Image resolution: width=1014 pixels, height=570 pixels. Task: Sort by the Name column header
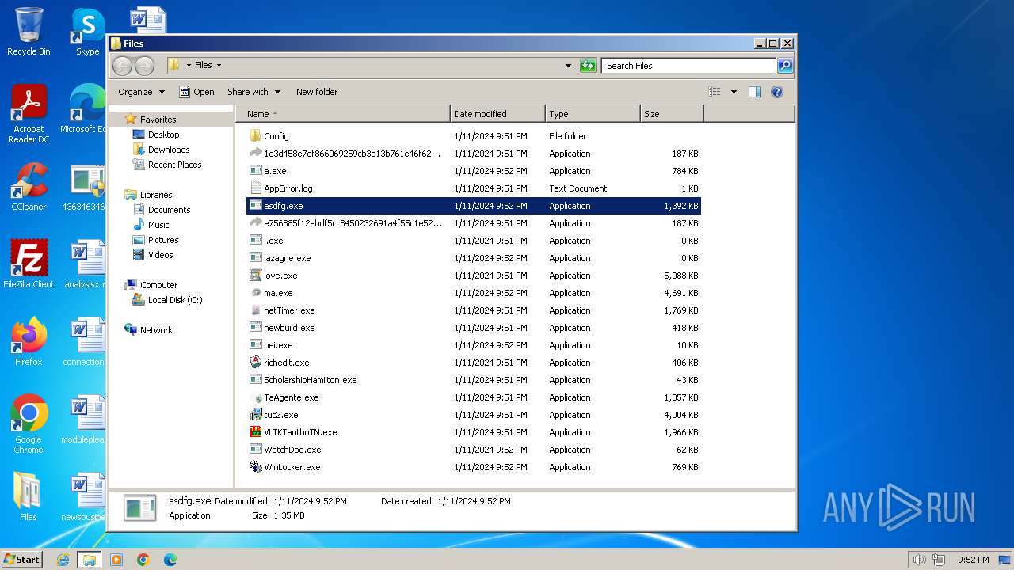pos(343,114)
